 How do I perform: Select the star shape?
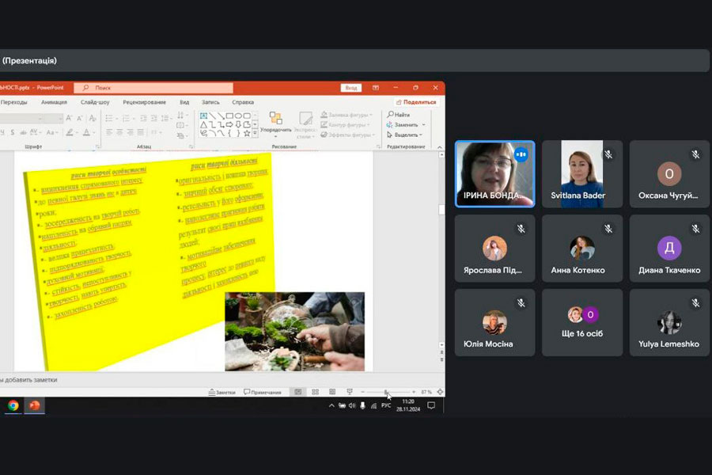[x=247, y=133]
